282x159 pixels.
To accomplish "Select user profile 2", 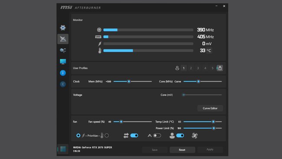I will [x=191, y=68].
